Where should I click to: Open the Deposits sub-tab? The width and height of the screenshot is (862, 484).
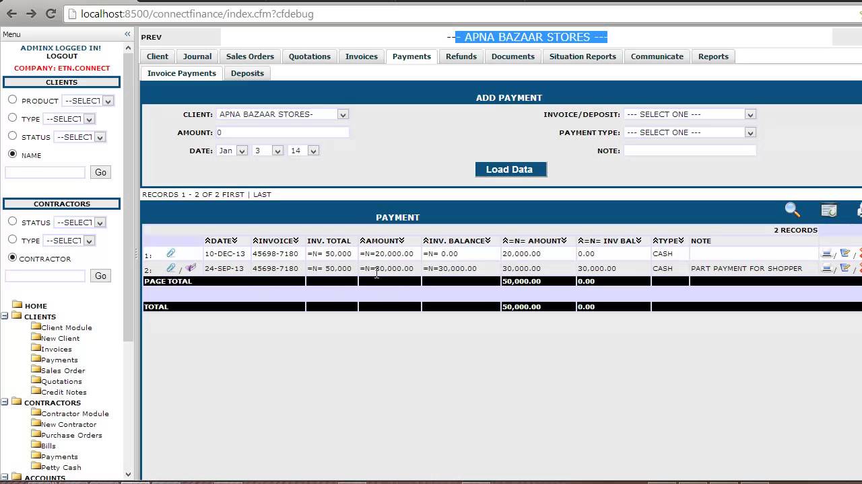point(247,73)
